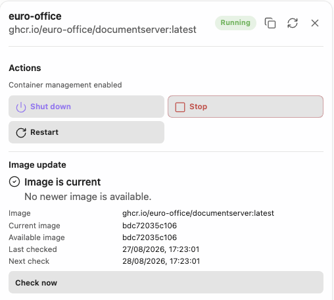Viewport: 334px width, 300px height.
Task: Click the checkmark icon beside Image is current
Action: (14, 182)
